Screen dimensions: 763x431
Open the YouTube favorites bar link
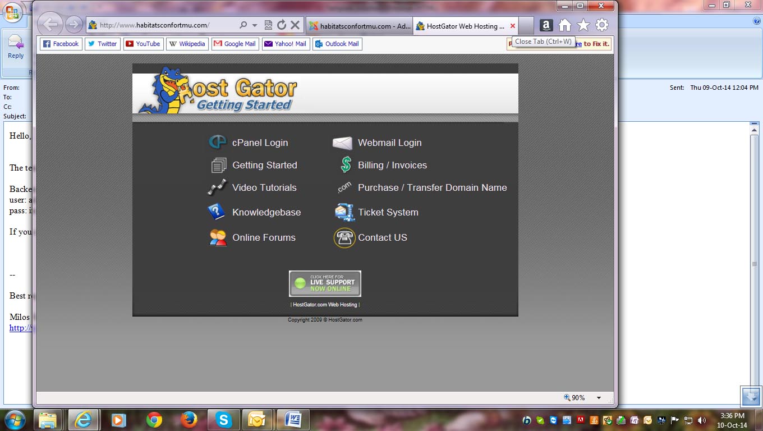(x=143, y=44)
